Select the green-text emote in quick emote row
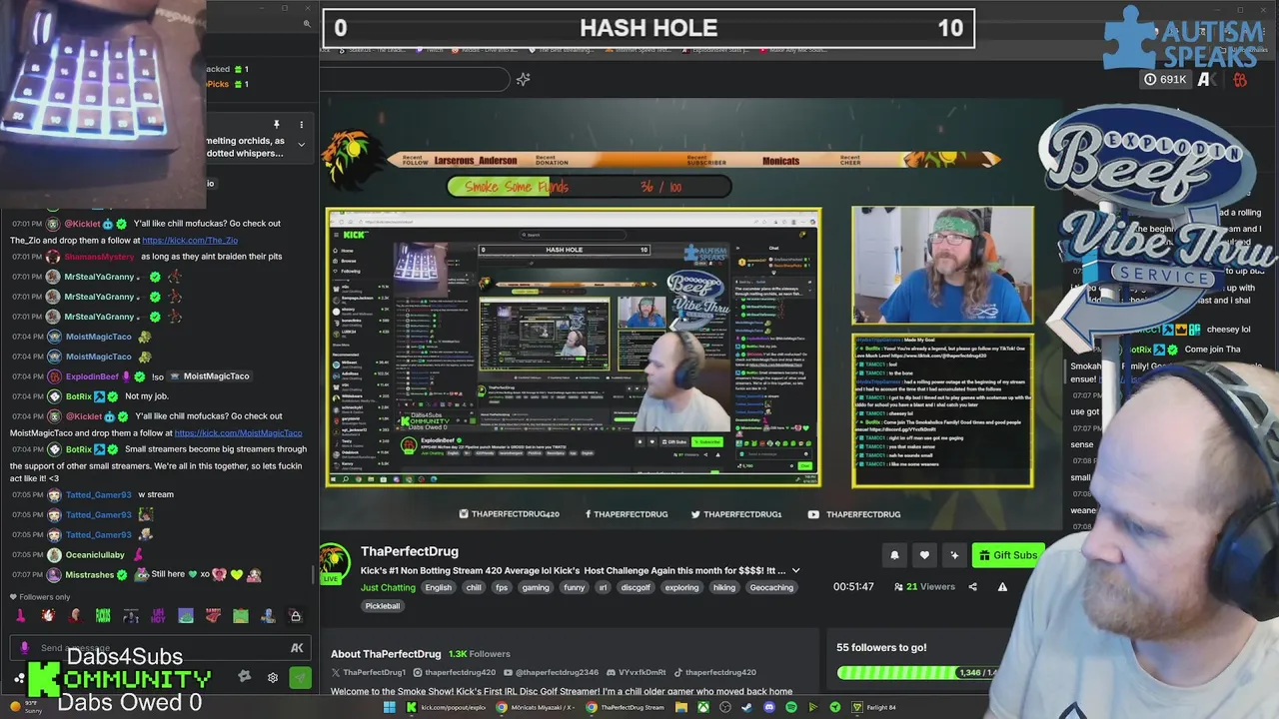Image resolution: width=1279 pixels, height=719 pixels. coord(103,616)
